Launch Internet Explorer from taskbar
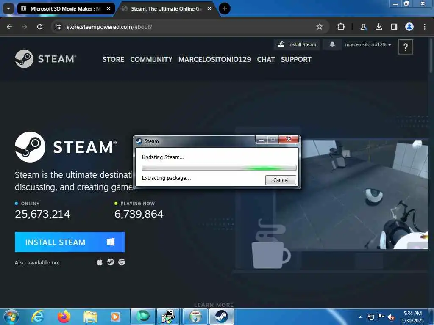This screenshot has width=434, height=325. click(38, 317)
